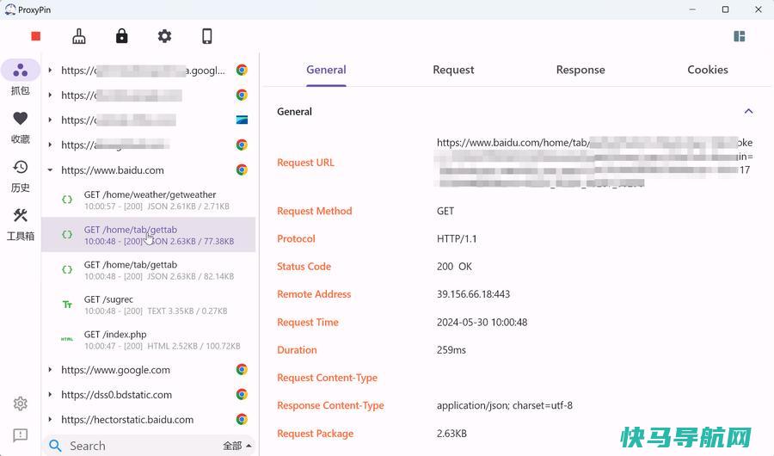The width and height of the screenshot is (774, 456).
Task: Open HTTPS proxy lock icon
Action: tap(121, 36)
